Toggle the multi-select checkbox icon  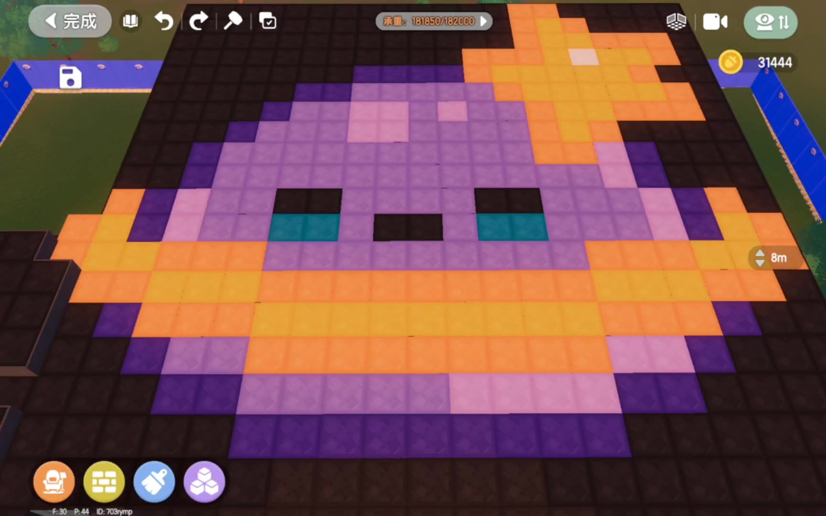[x=268, y=21]
